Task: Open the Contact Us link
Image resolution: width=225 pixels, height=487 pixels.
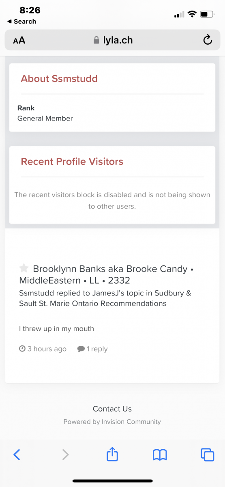Action: [x=112, y=409]
